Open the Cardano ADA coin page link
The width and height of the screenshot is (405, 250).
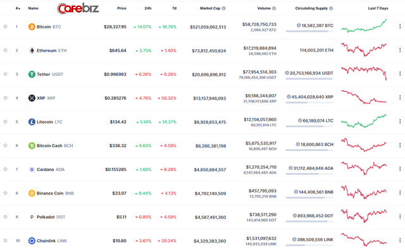(51, 169)
